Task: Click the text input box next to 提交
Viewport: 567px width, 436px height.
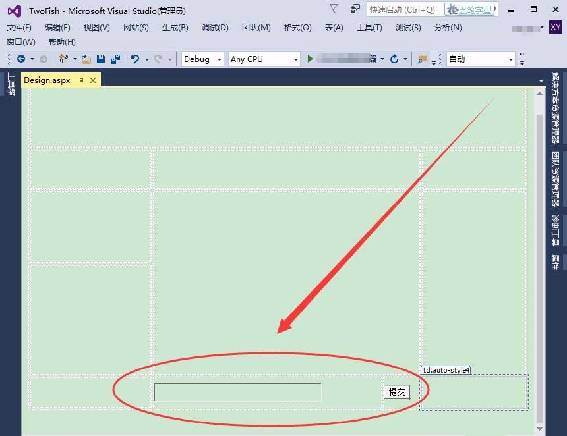Action: [237, 391]
